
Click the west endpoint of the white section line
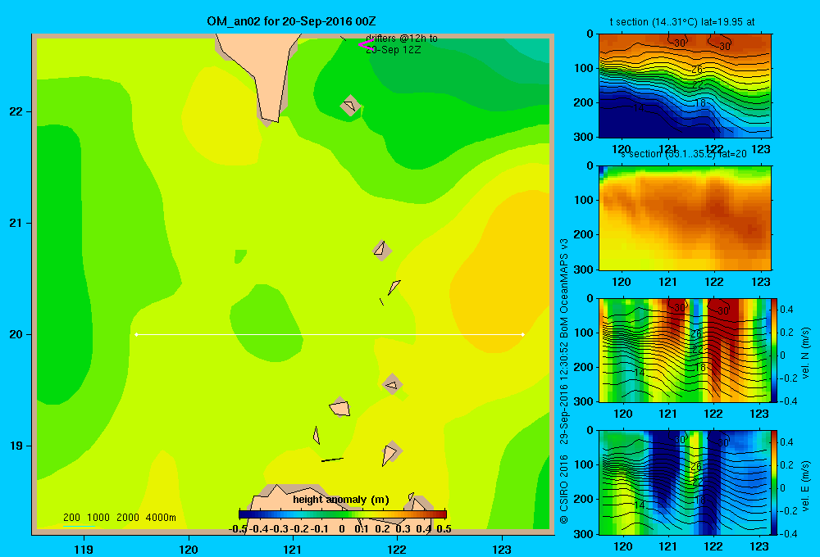(x=136, y=334)
